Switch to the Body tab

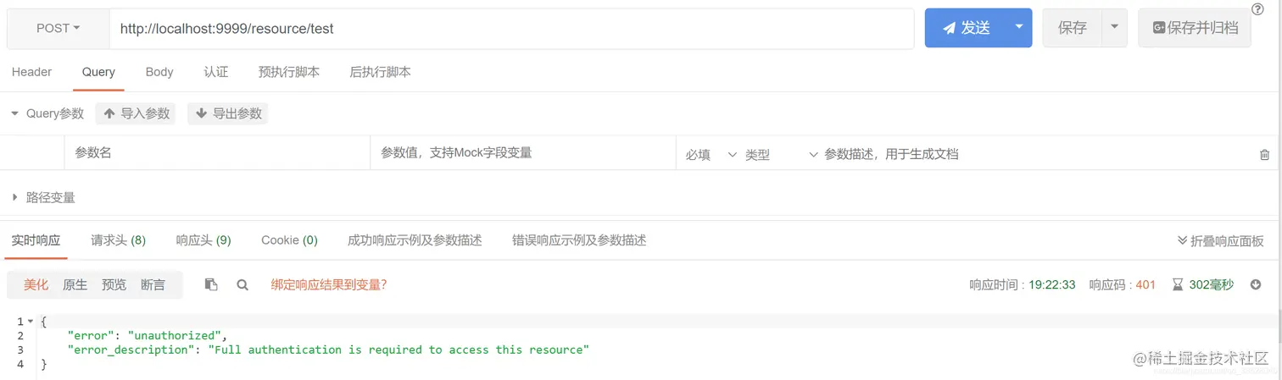point(159,72)
